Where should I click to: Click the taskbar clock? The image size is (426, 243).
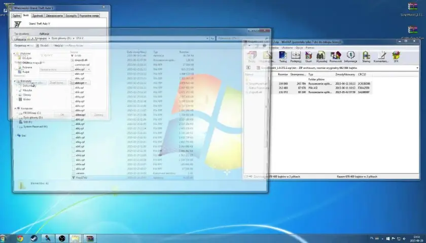point(416,238)
